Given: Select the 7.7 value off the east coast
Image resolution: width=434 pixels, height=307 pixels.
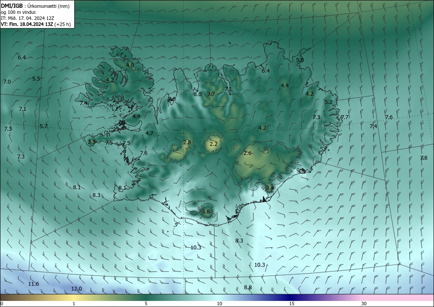Looking at the screenshot, I should point(344,117).
